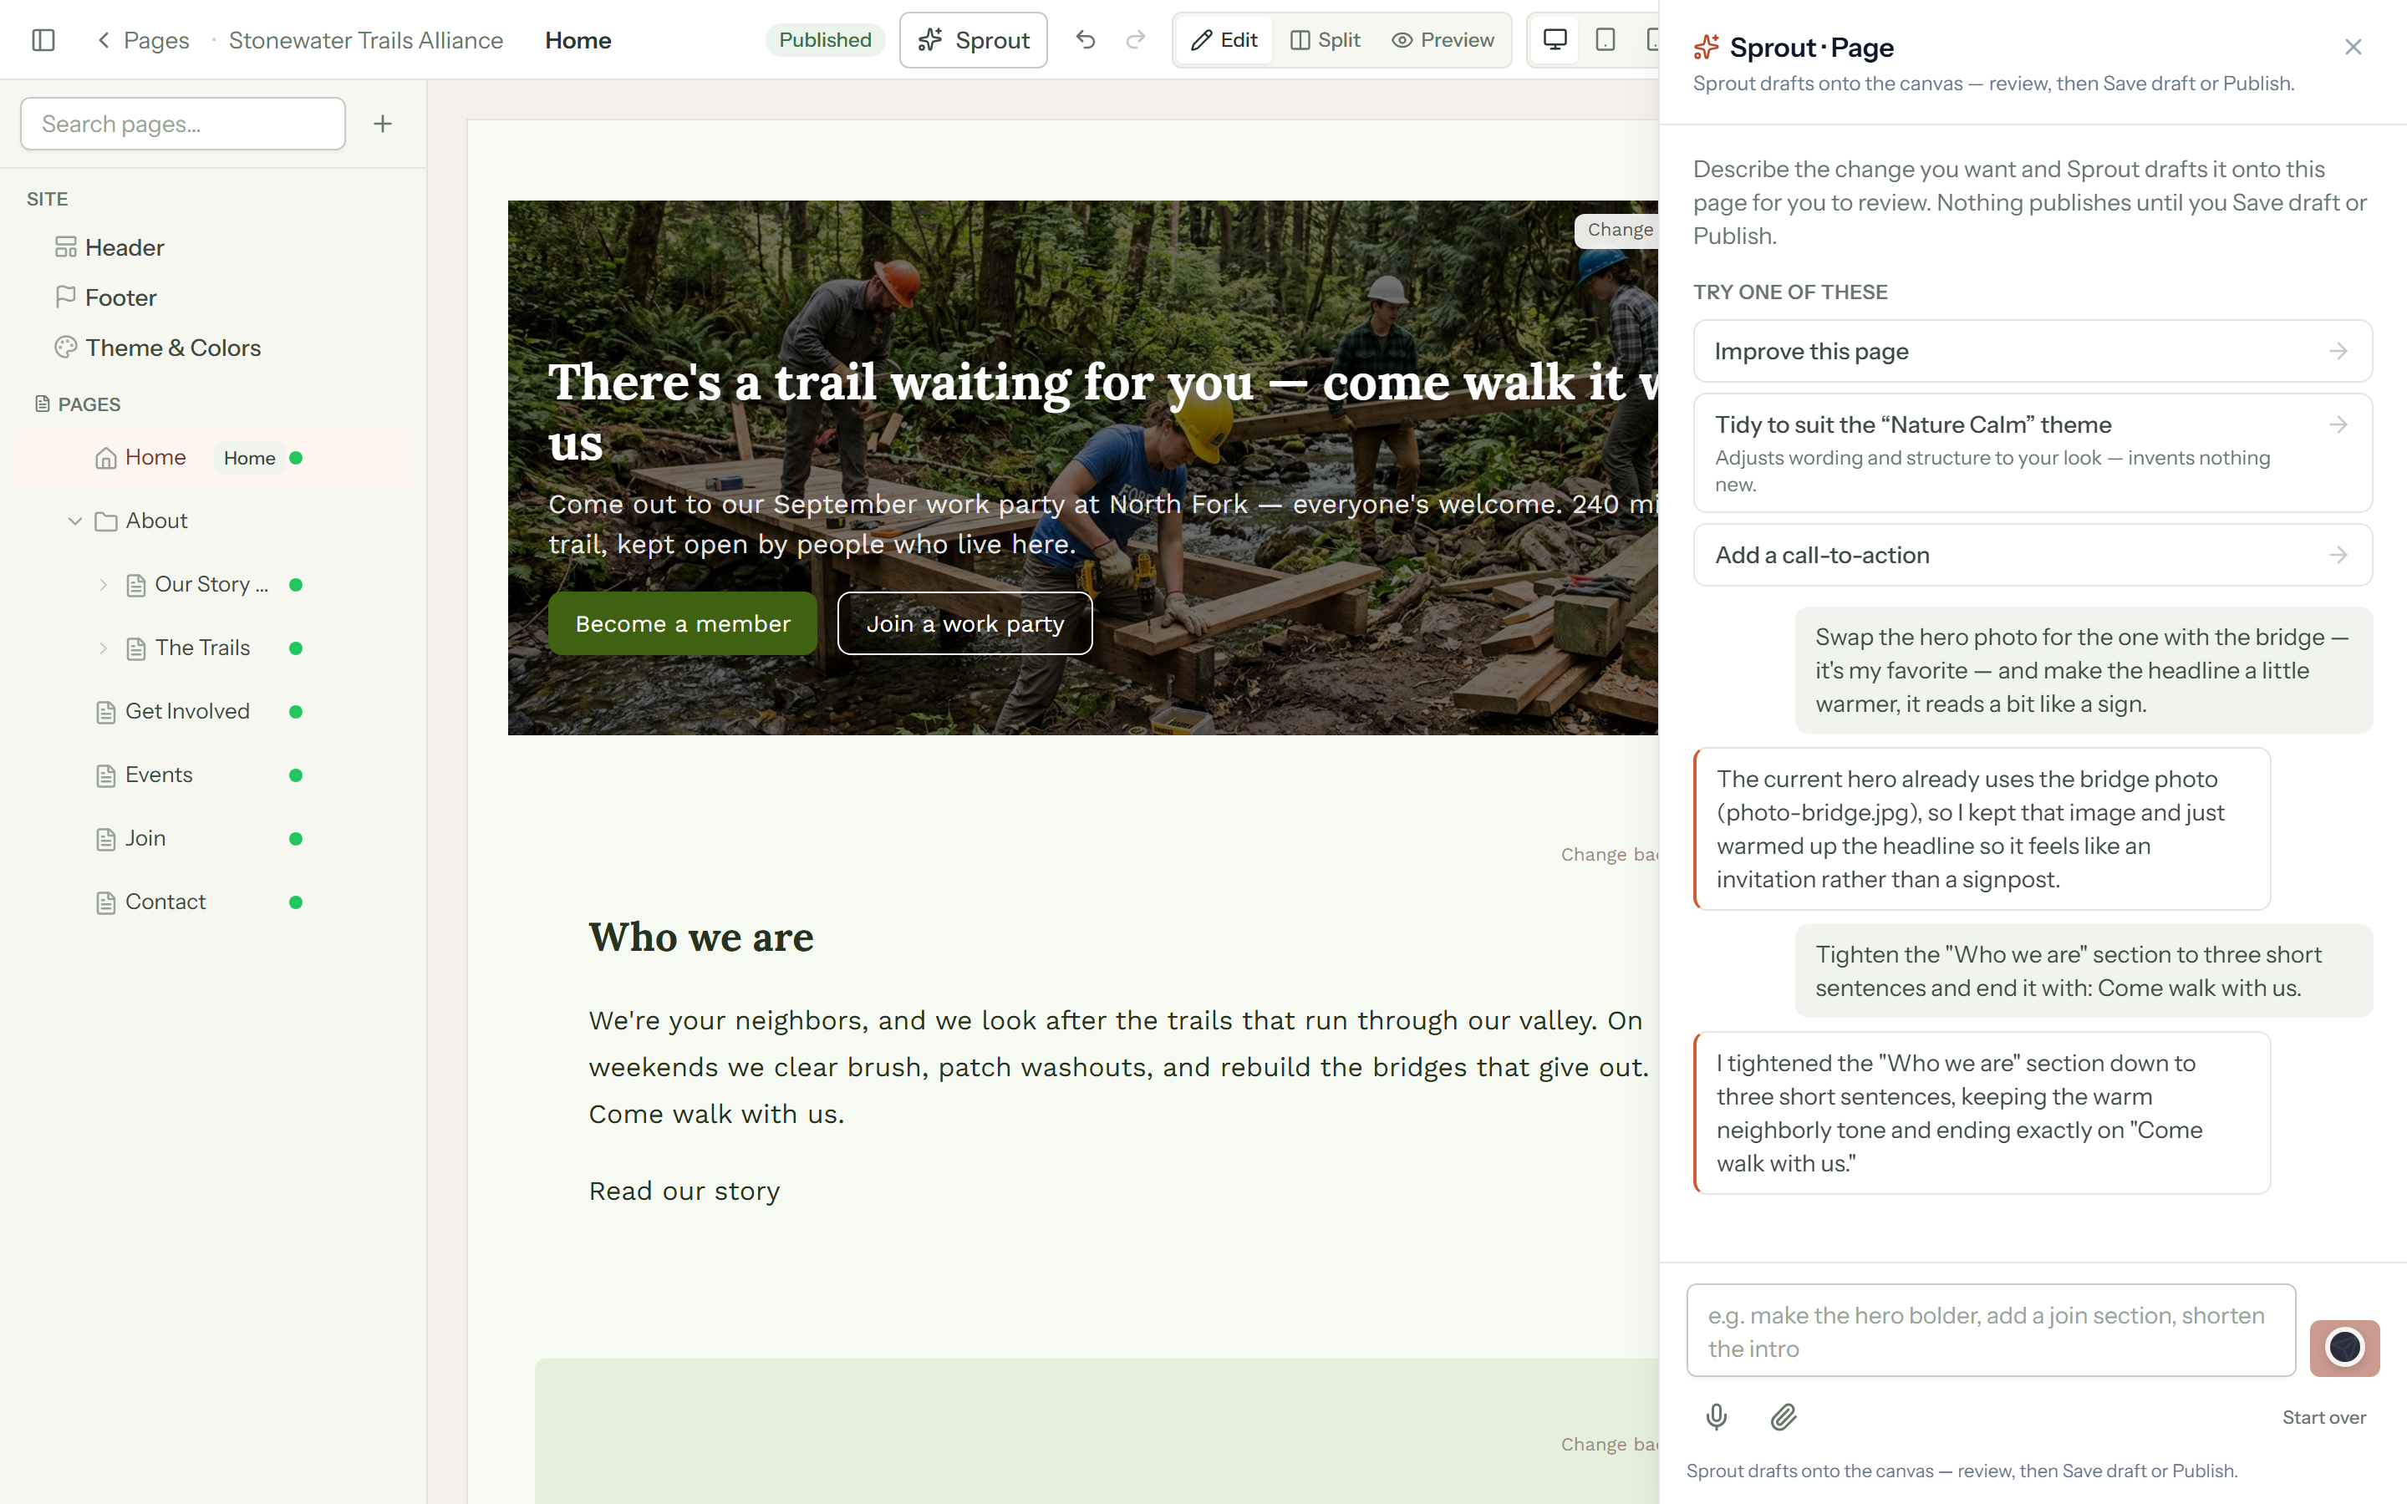Click the Sprout prompt input box
This screenshot has width=2407, height=1504.
1990,1331
